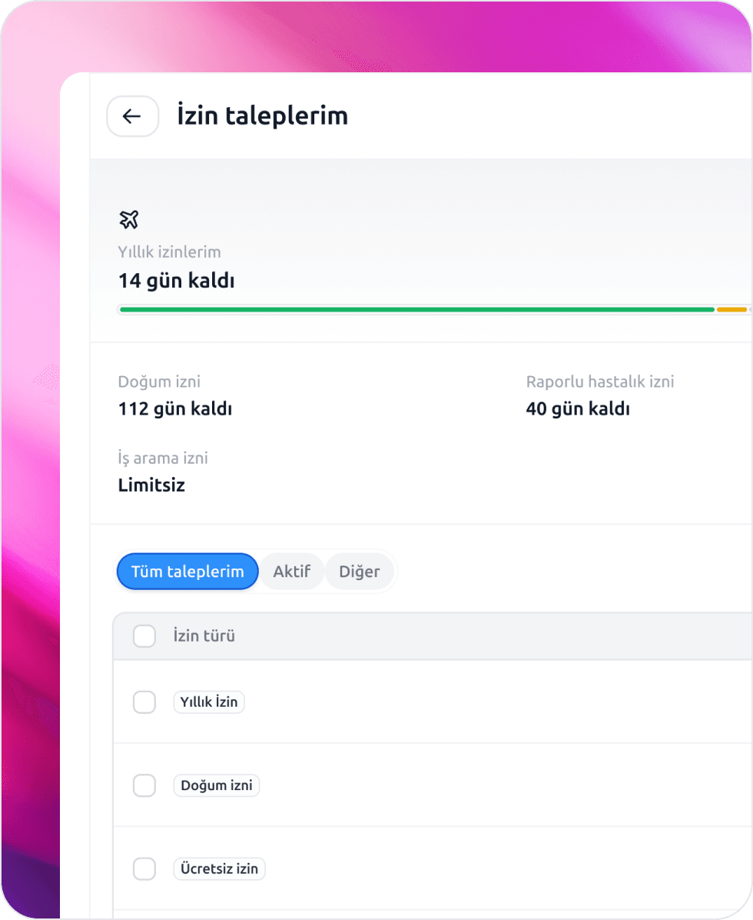Image resolution: width=753 pixels, height=920 pixels.
Task: Click the airplane annual leave icon
Action: [x=129, y=219]
